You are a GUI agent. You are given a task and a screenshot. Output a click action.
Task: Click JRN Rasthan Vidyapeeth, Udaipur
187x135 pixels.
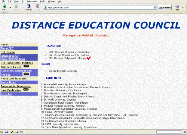[x=68, y=58]
